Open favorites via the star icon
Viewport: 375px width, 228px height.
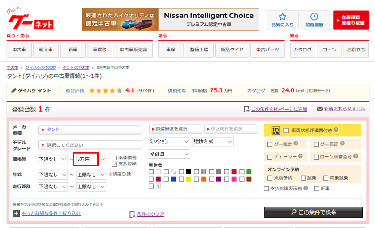pos(282,17)
